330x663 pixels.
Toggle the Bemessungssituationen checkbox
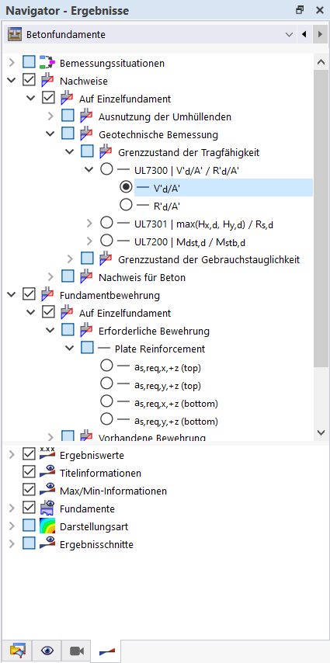(x=29, y=63)
